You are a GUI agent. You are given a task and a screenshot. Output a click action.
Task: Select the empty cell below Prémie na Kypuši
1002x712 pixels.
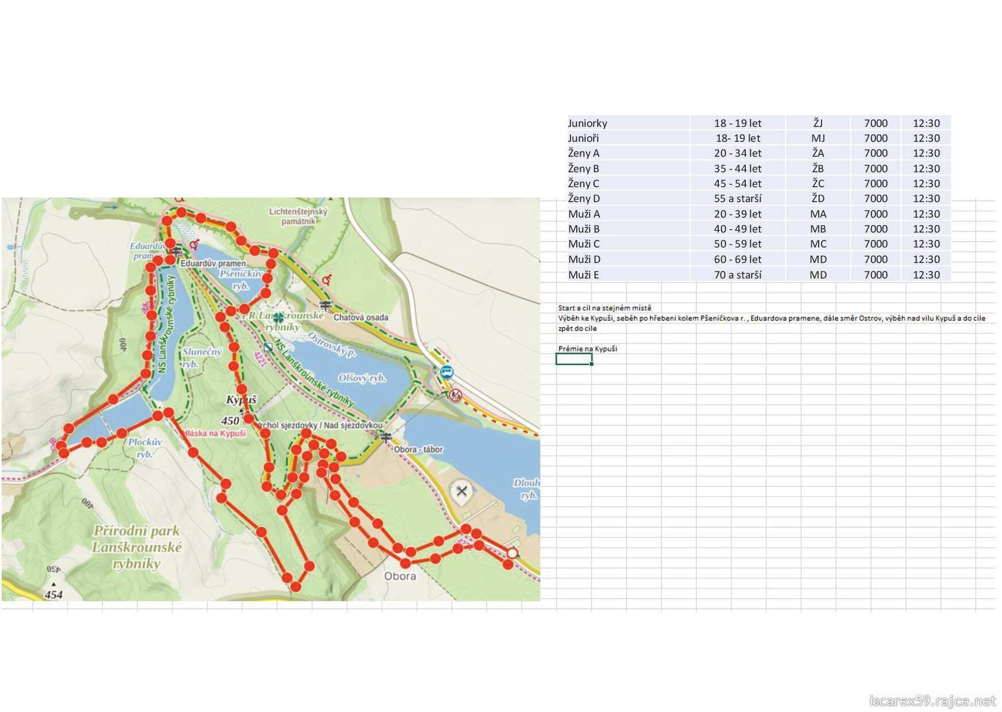573,359
